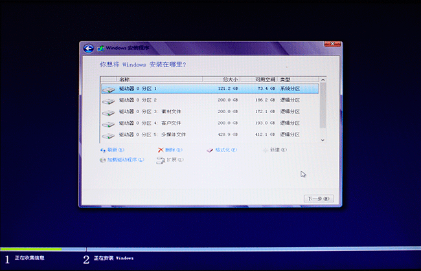Click the extend partition drive icon
This screenshot has height=271, width=421.
point(160,160)
